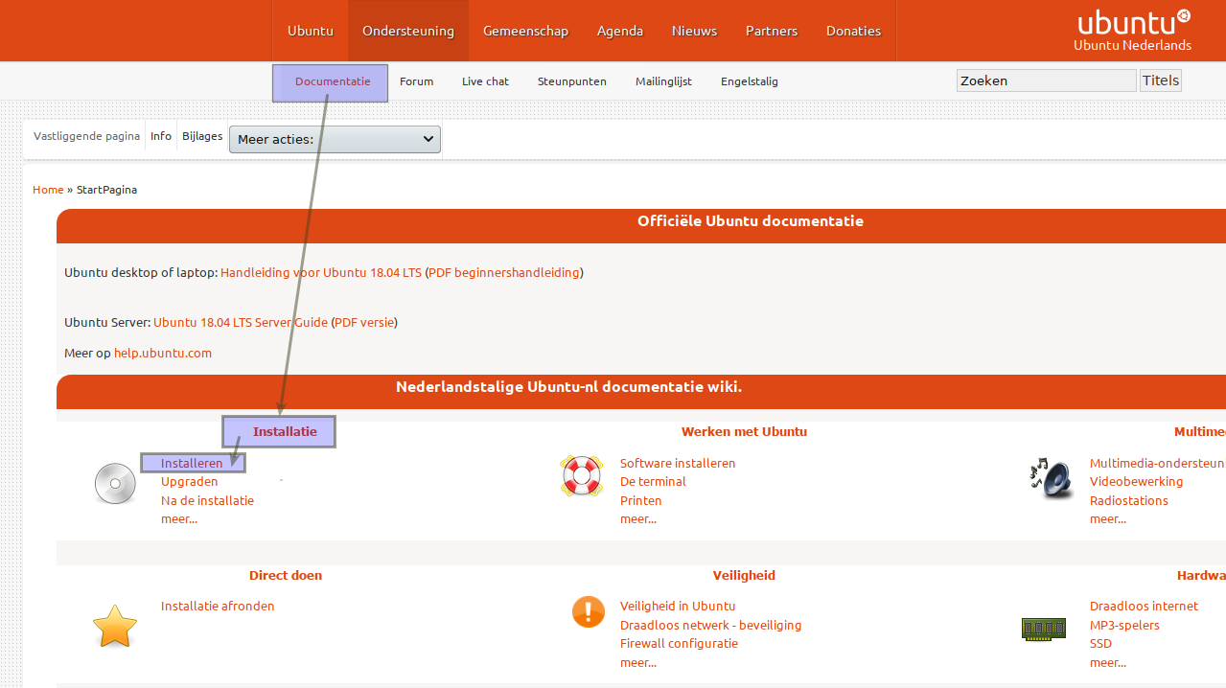The image size is (1226, 688).
Task: Open the Draadloos internet link
Action: point(1144,607)
